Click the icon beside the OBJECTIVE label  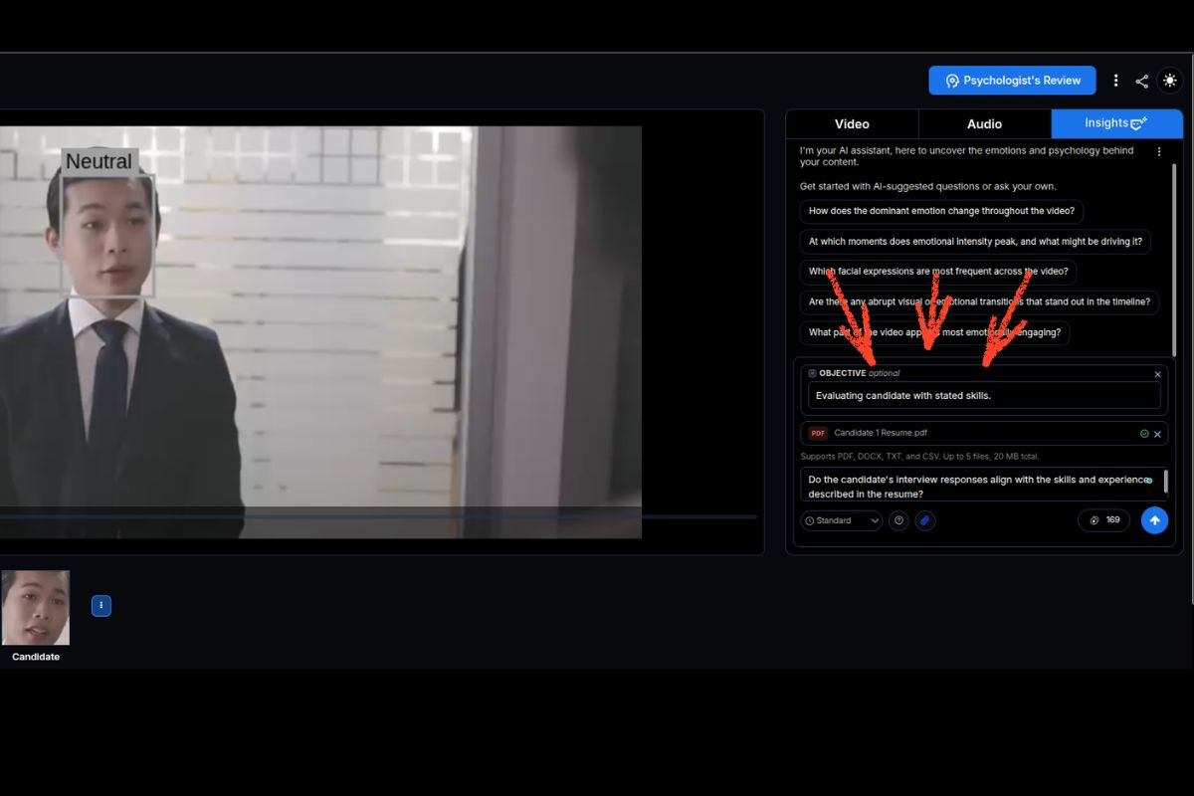pos(812,373)
